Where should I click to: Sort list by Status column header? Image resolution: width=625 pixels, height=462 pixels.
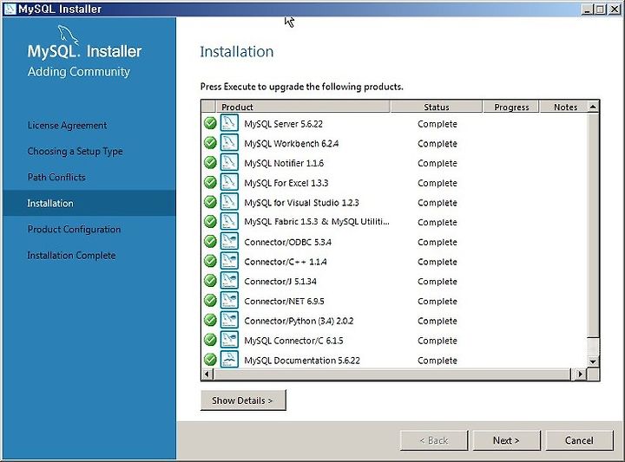pos(437,107)
